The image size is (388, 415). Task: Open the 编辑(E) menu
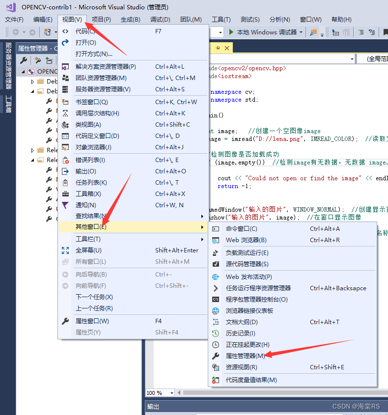click(x=43, y=20)
